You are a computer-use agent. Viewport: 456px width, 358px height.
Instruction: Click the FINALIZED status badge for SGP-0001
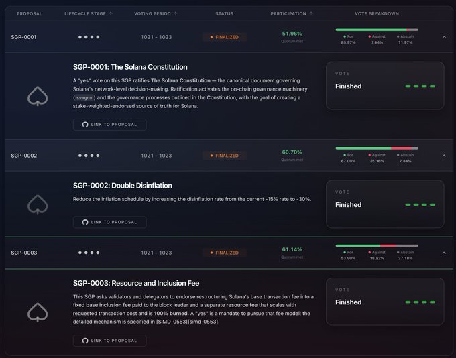click(225, 37)
